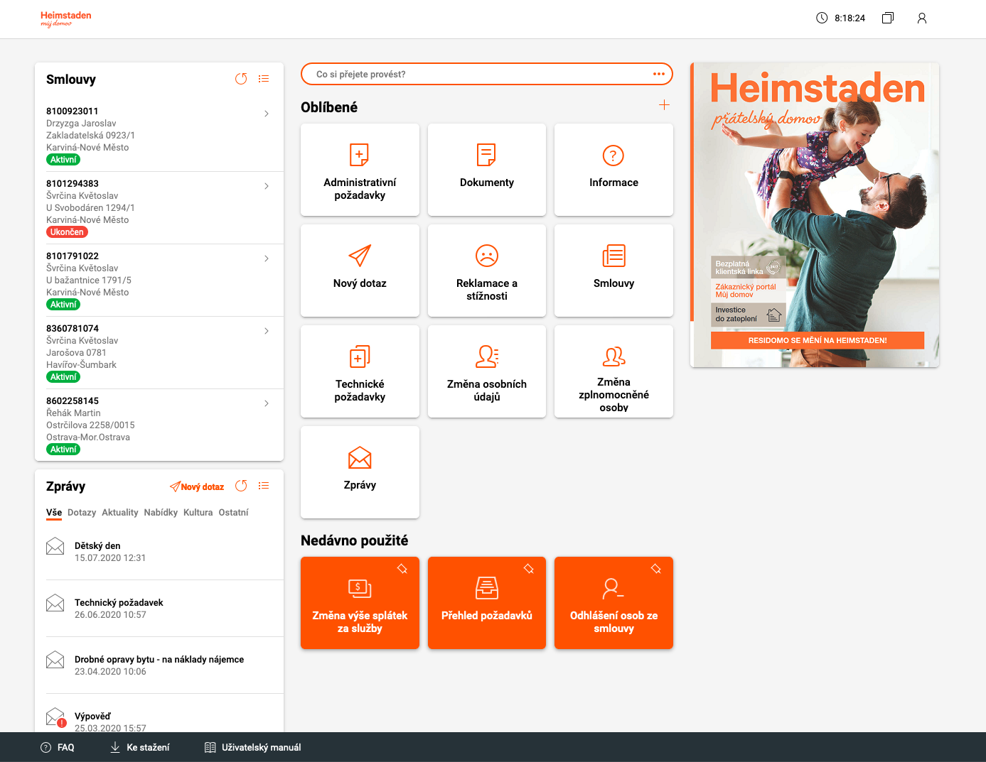Viewport: 986px width, 762px height.
Task: Refresh the Smlouvy panel
Action: point(241,79)
